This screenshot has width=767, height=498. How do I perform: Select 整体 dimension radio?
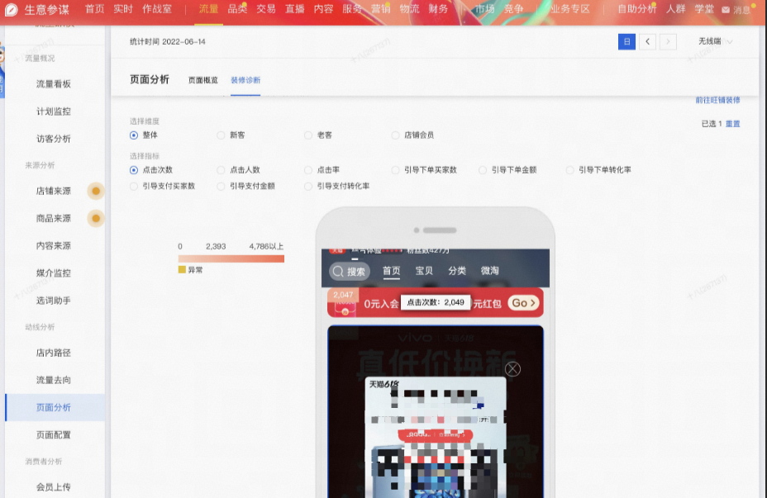coord(134,135)
